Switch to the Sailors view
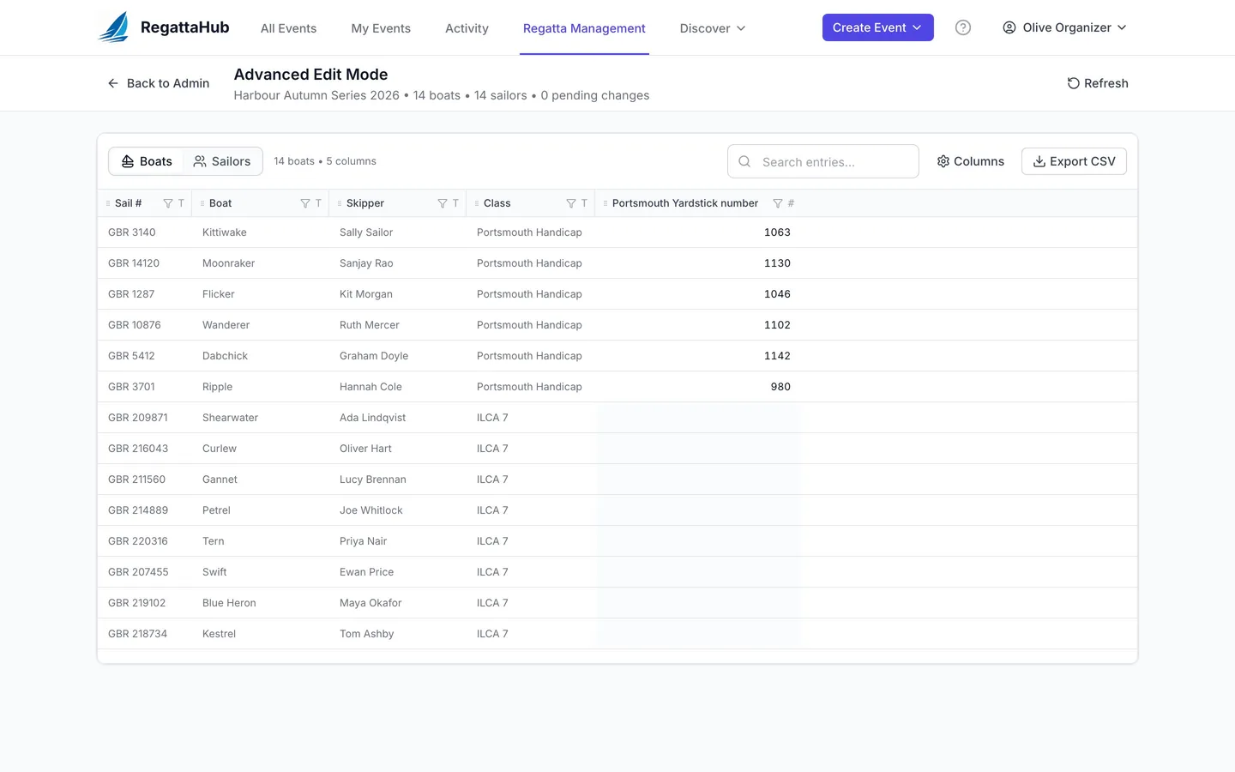 click(x=222, y=161)
